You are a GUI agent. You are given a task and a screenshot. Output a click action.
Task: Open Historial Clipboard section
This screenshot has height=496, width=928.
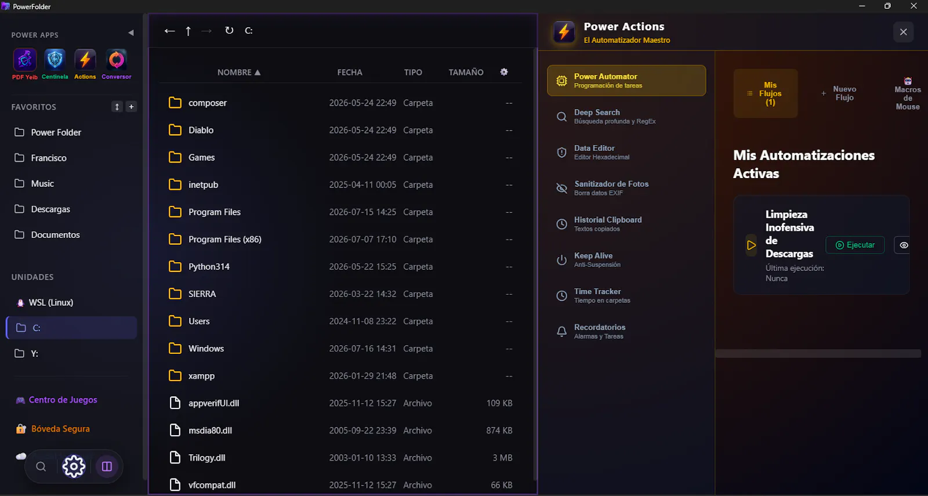click(x=626, y=224)
